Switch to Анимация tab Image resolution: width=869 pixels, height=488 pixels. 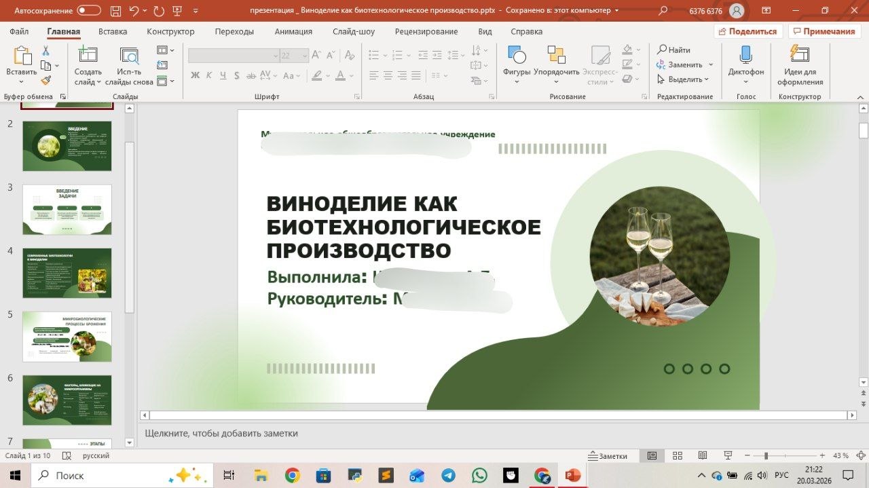[x=293, y=31]
